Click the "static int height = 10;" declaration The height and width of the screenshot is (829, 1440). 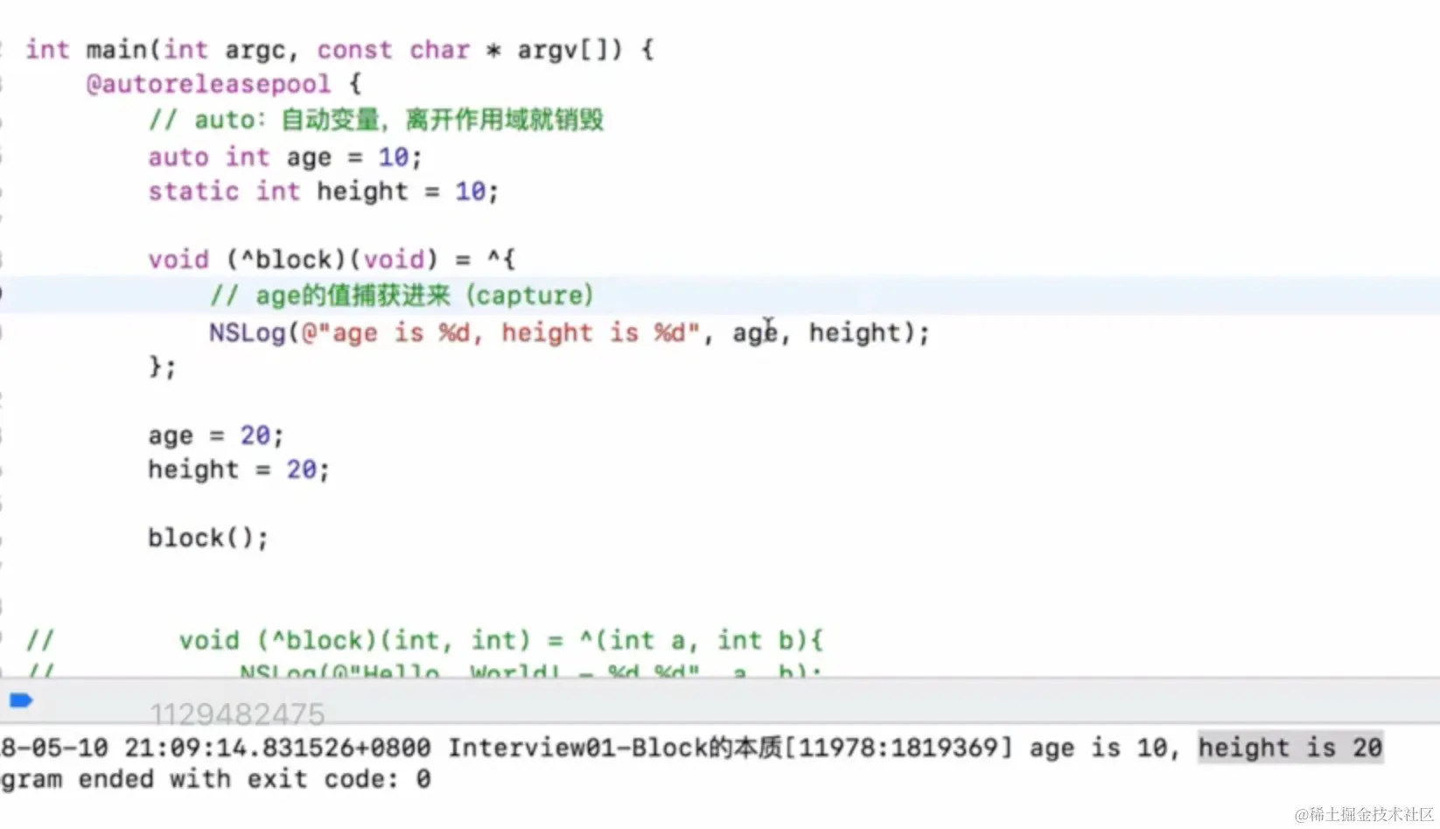(324, 192)
